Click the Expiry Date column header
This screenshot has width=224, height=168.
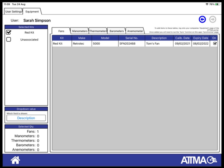201,38
